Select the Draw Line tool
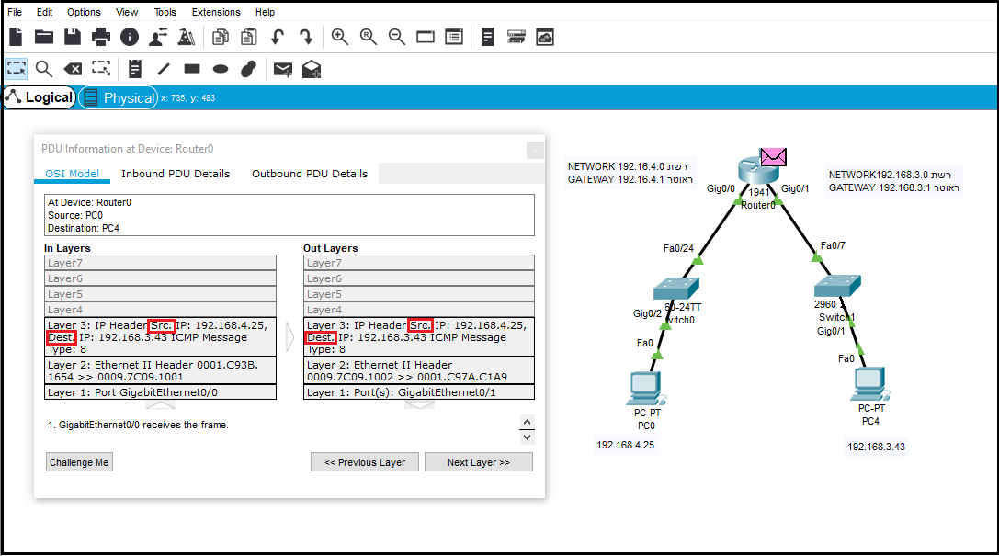Viewport: 999px width, 556px height. pyautogui.click(x=164, y=69)
